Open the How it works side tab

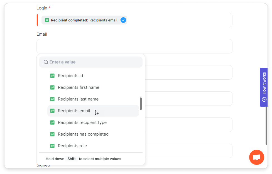click(264, 87)
